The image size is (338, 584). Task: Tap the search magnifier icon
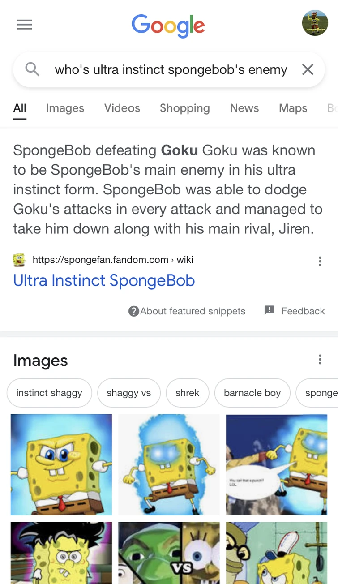[x=32, y=69]
